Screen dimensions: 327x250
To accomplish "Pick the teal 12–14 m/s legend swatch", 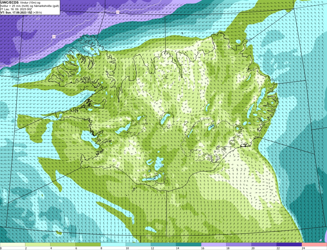I will click(x=163, y=245).
